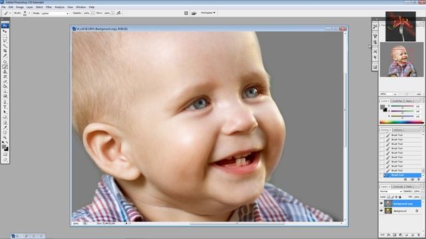This screenshot has width=426, height=239.
Task: Select the Path Selection tool
Action: (x=5, y=112)
